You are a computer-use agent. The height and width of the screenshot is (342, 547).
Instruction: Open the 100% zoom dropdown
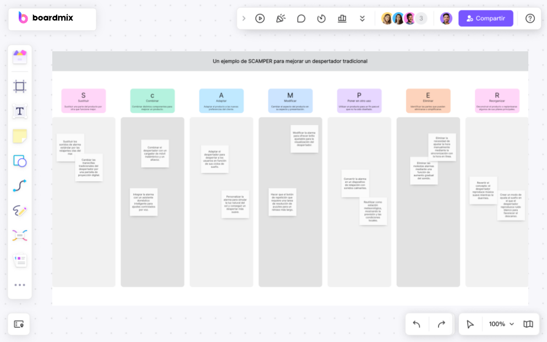501,324
